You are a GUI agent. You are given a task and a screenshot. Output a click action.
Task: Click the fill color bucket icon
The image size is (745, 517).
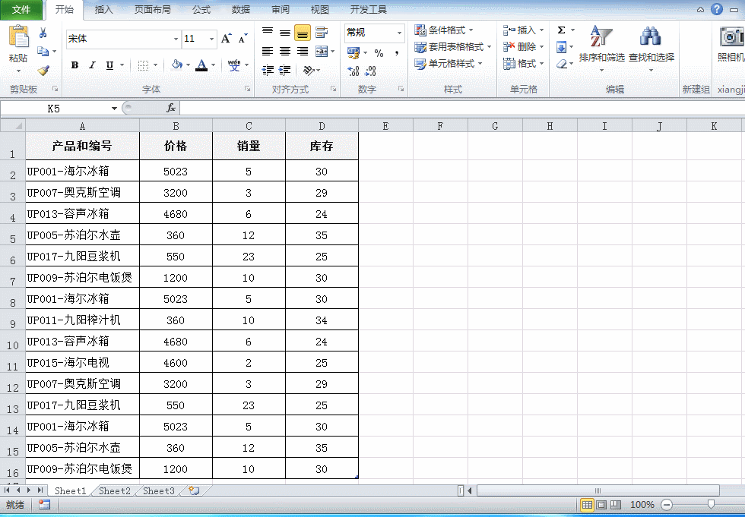pos(176,65)
